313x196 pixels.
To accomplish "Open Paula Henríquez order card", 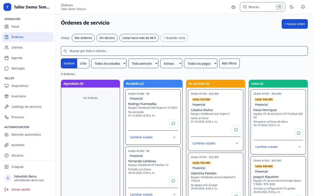I will point(278,122).
